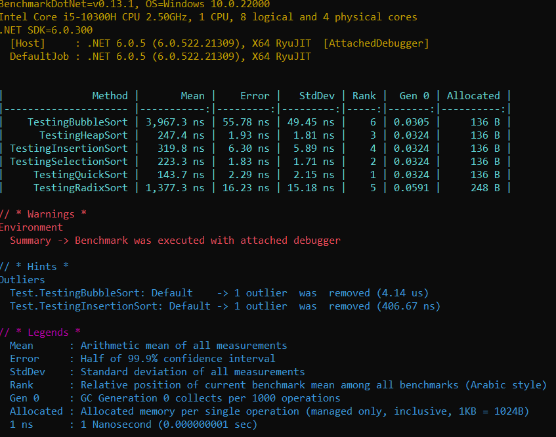The image size is (556, 437).
Task: Select the Intel Core i5-10300H CPU line
Action: (209, 17)
